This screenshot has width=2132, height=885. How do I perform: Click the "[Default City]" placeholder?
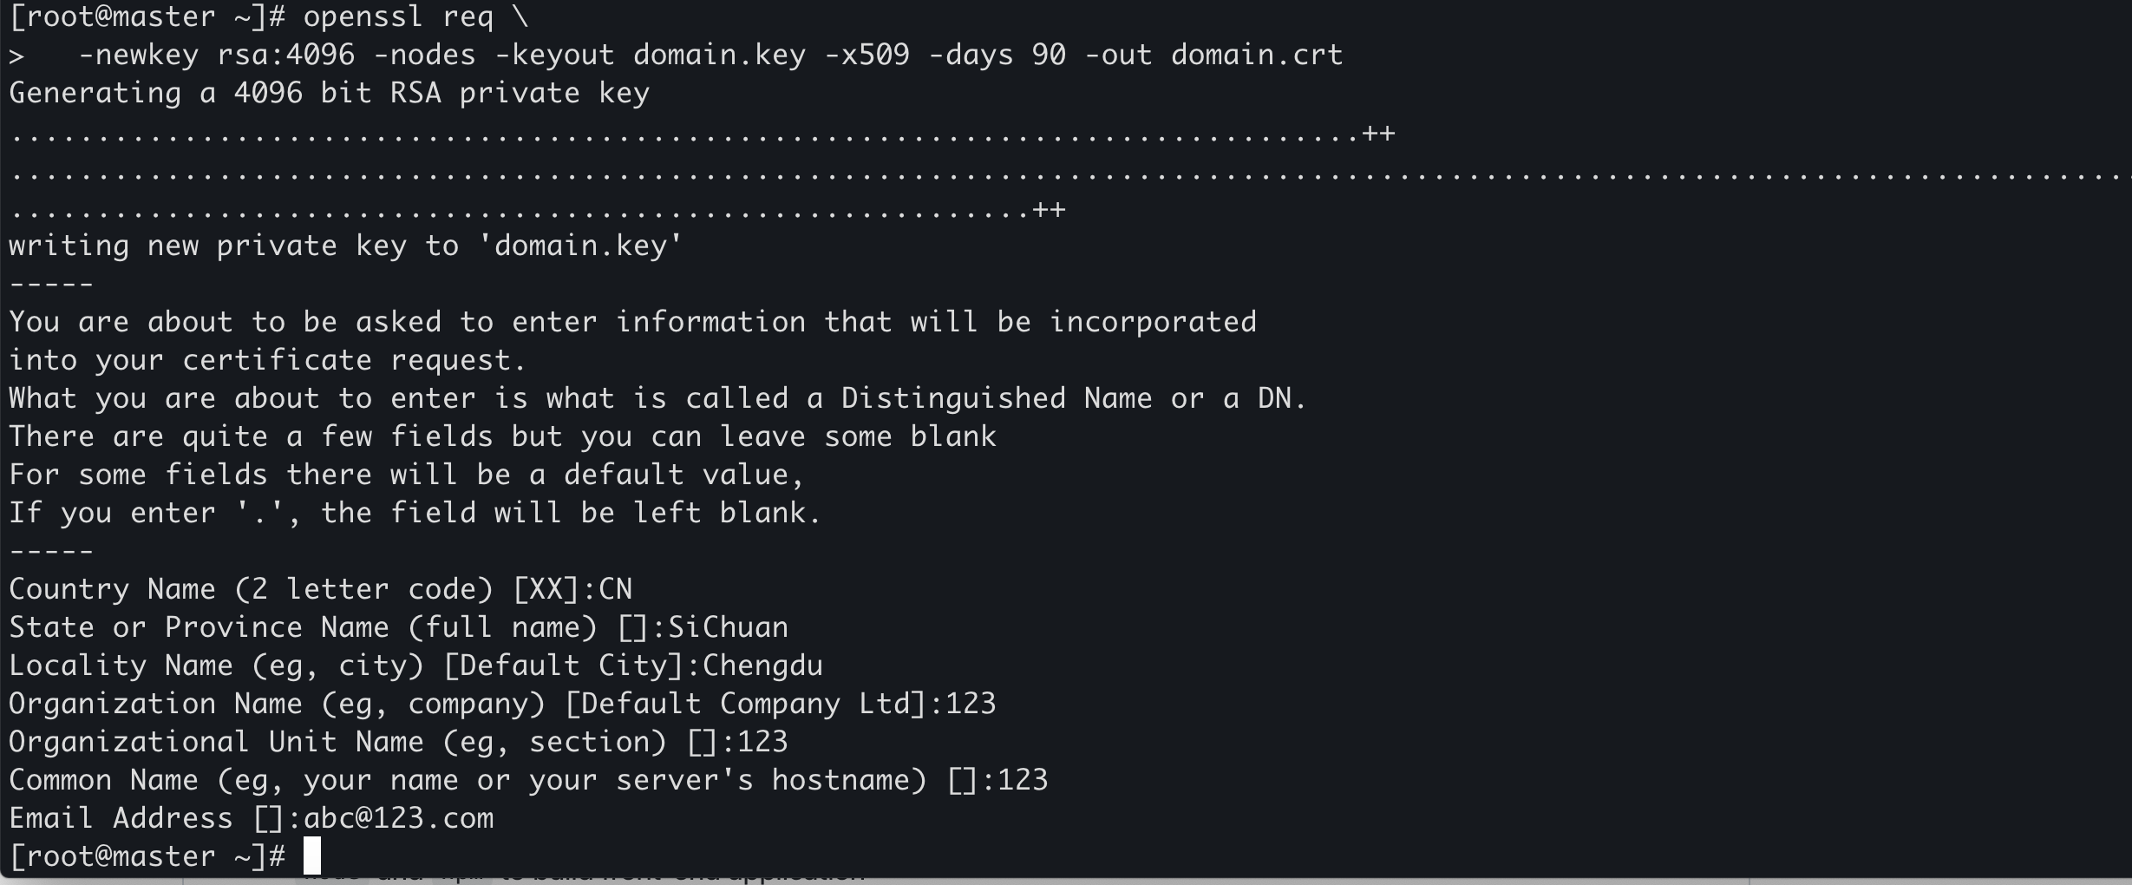tap(563, 665)
